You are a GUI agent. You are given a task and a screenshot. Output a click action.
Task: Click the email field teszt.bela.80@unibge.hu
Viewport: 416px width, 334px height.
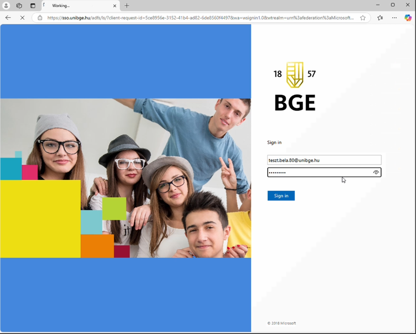tap(324, 160)
